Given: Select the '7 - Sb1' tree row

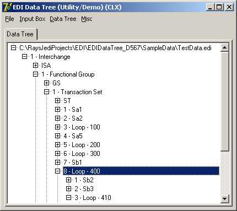Looking at the screenshot, I should tap(72, 163).
